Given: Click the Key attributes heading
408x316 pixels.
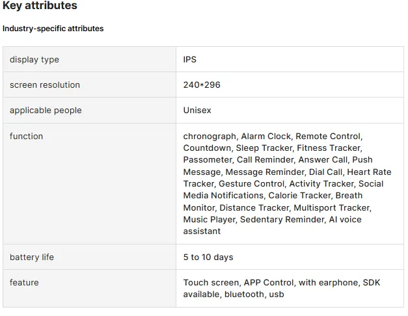Looking at the screenshot, I should (x=40, y=6).
